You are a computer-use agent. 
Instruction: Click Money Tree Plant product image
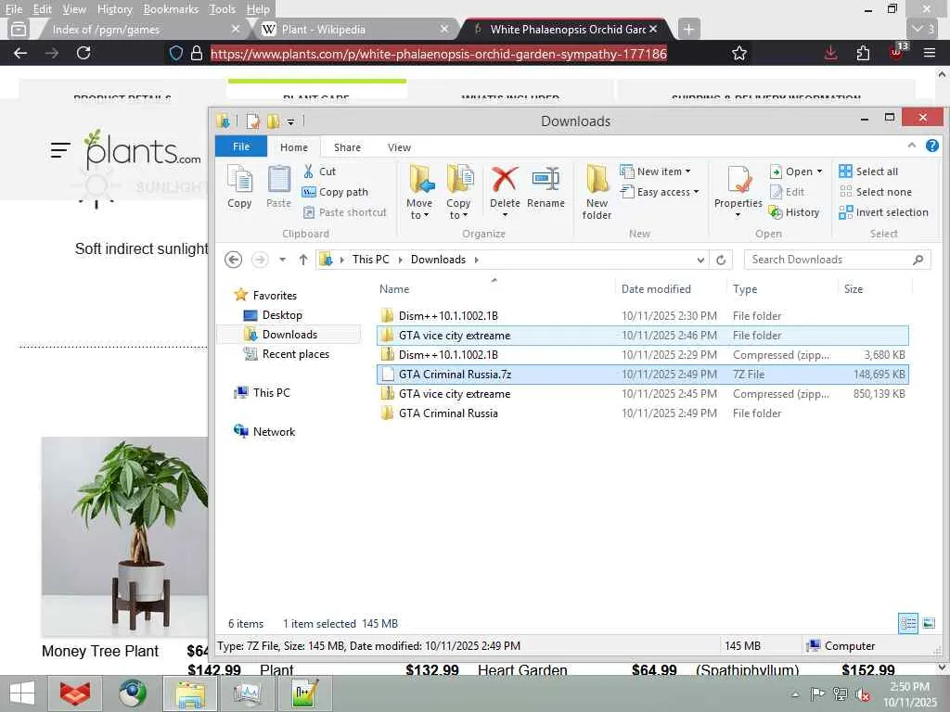(x=125, y=537)
